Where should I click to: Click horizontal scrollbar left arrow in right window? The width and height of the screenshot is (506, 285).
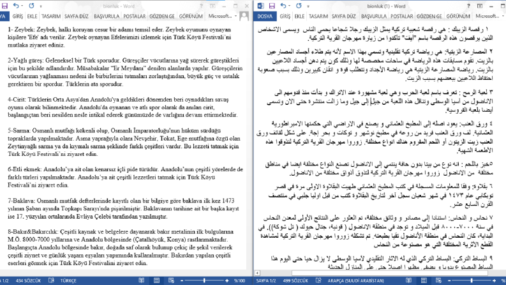[257, 273]
